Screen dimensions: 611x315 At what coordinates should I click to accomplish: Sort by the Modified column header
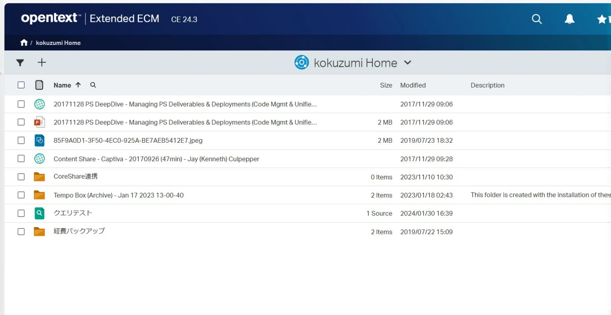pyautogui.click(x=413, y=85)
